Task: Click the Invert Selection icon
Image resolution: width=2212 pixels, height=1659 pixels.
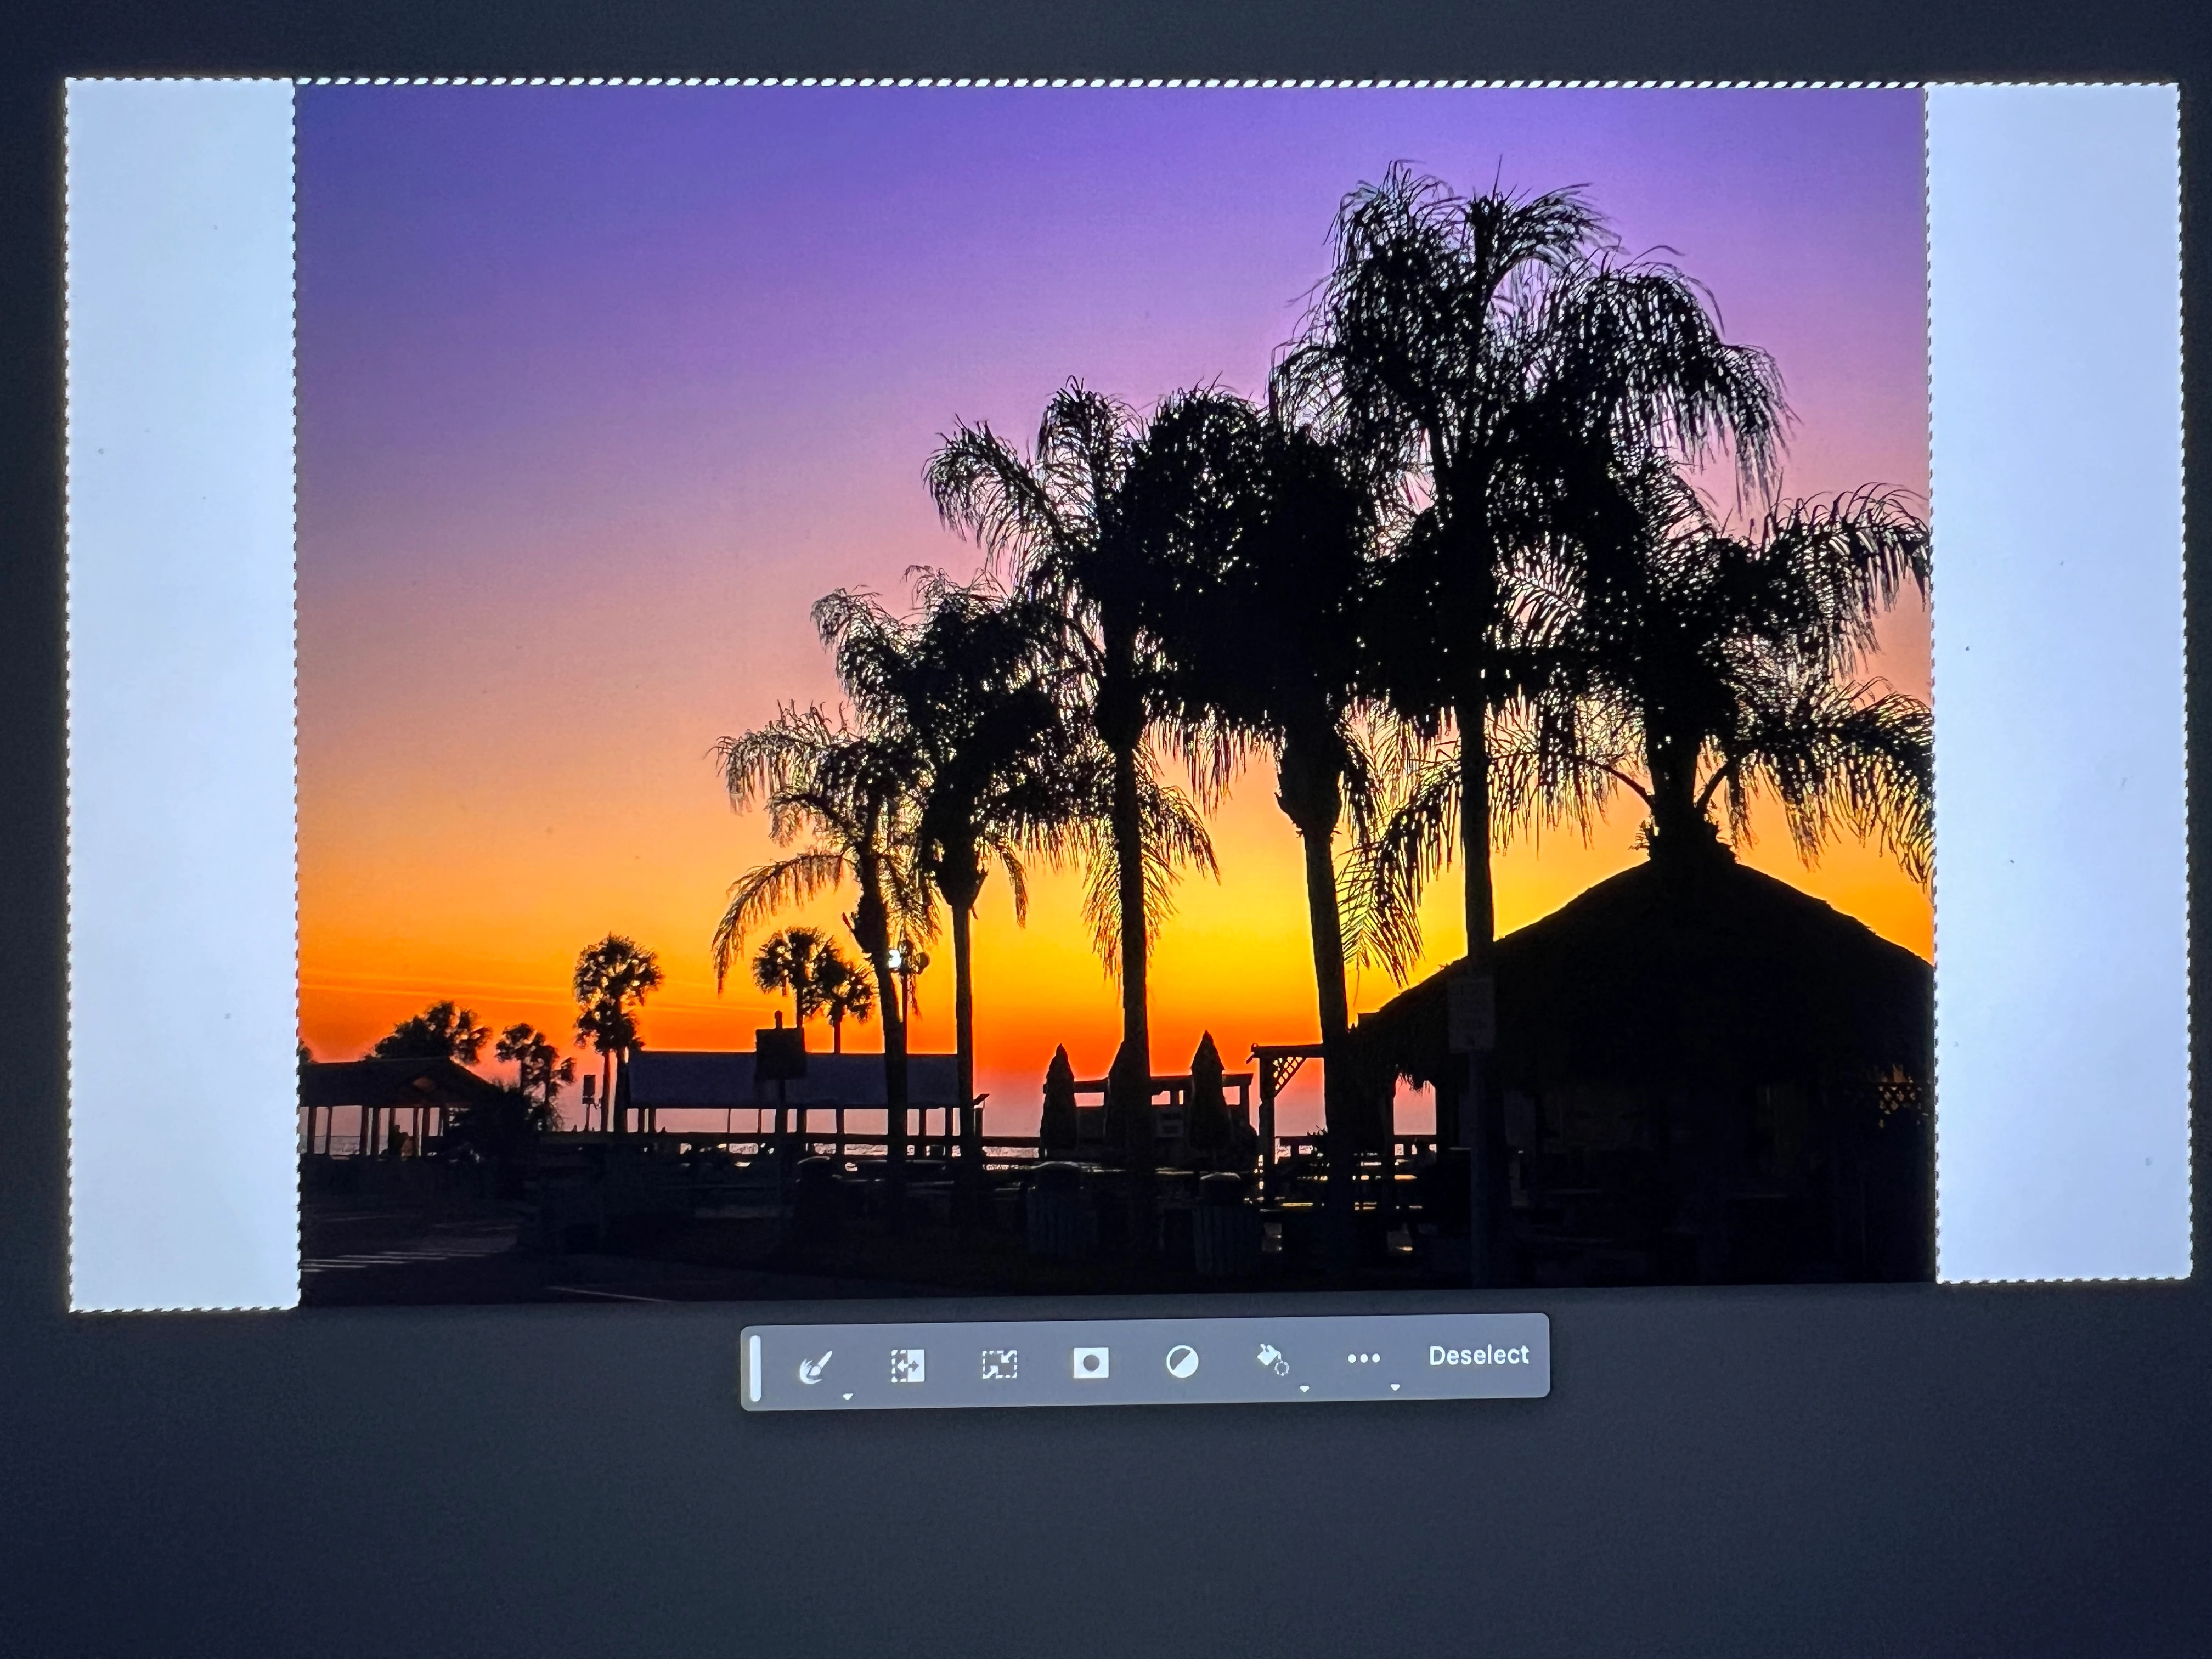Action: coord(907,1365)
